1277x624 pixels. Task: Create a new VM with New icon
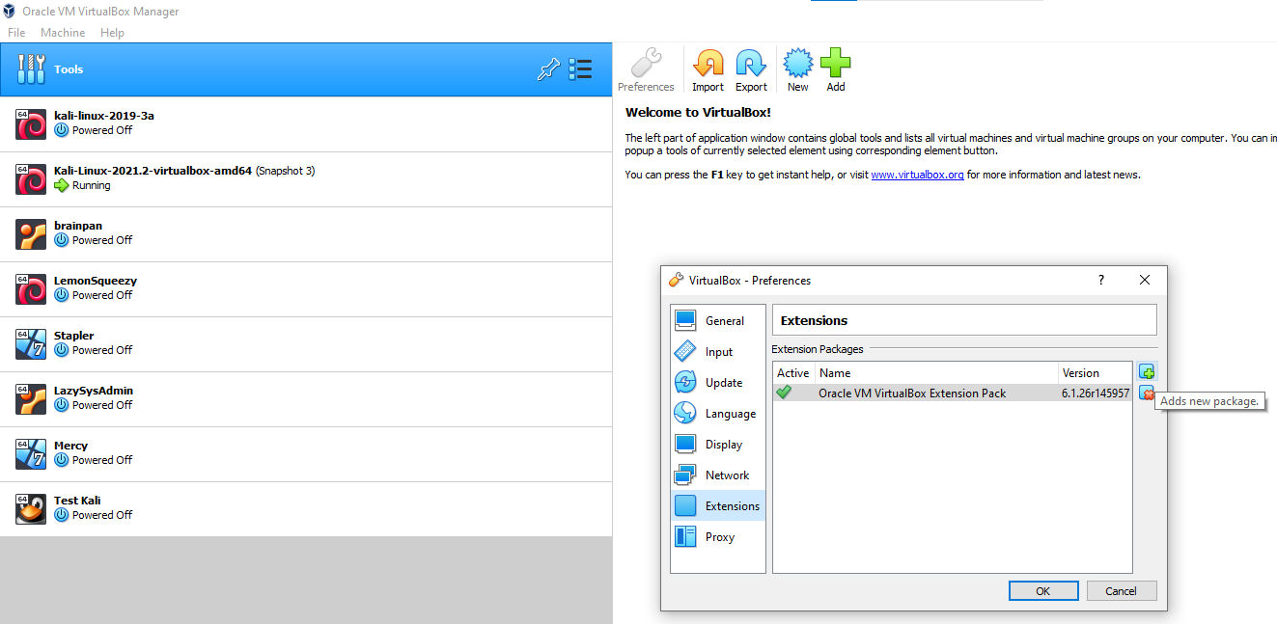[797, 69]
